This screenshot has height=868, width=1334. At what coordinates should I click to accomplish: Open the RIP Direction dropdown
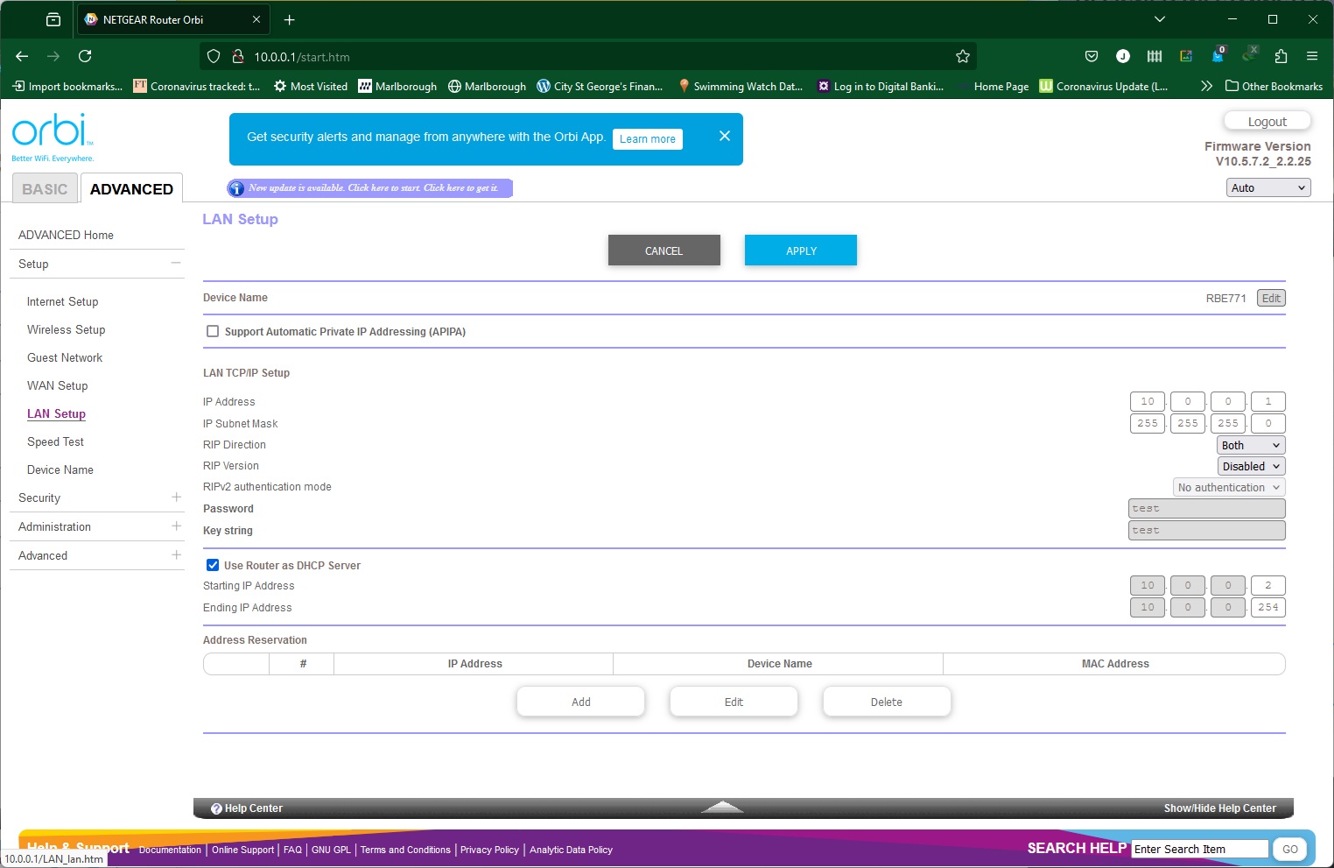tap(1251, 445)
